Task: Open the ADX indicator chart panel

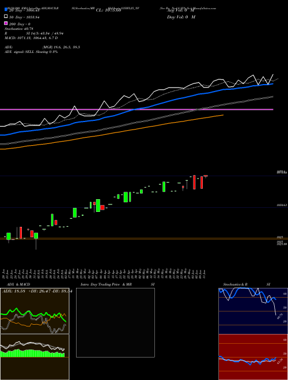Action: point(35,311)
